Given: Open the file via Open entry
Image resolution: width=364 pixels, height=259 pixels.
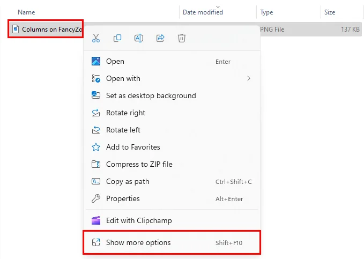Looking at the screenshot, I should pos(115,62).
